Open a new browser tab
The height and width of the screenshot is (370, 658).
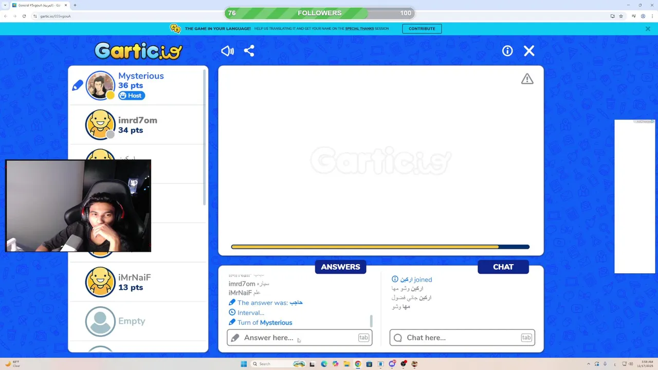(75, 5)
